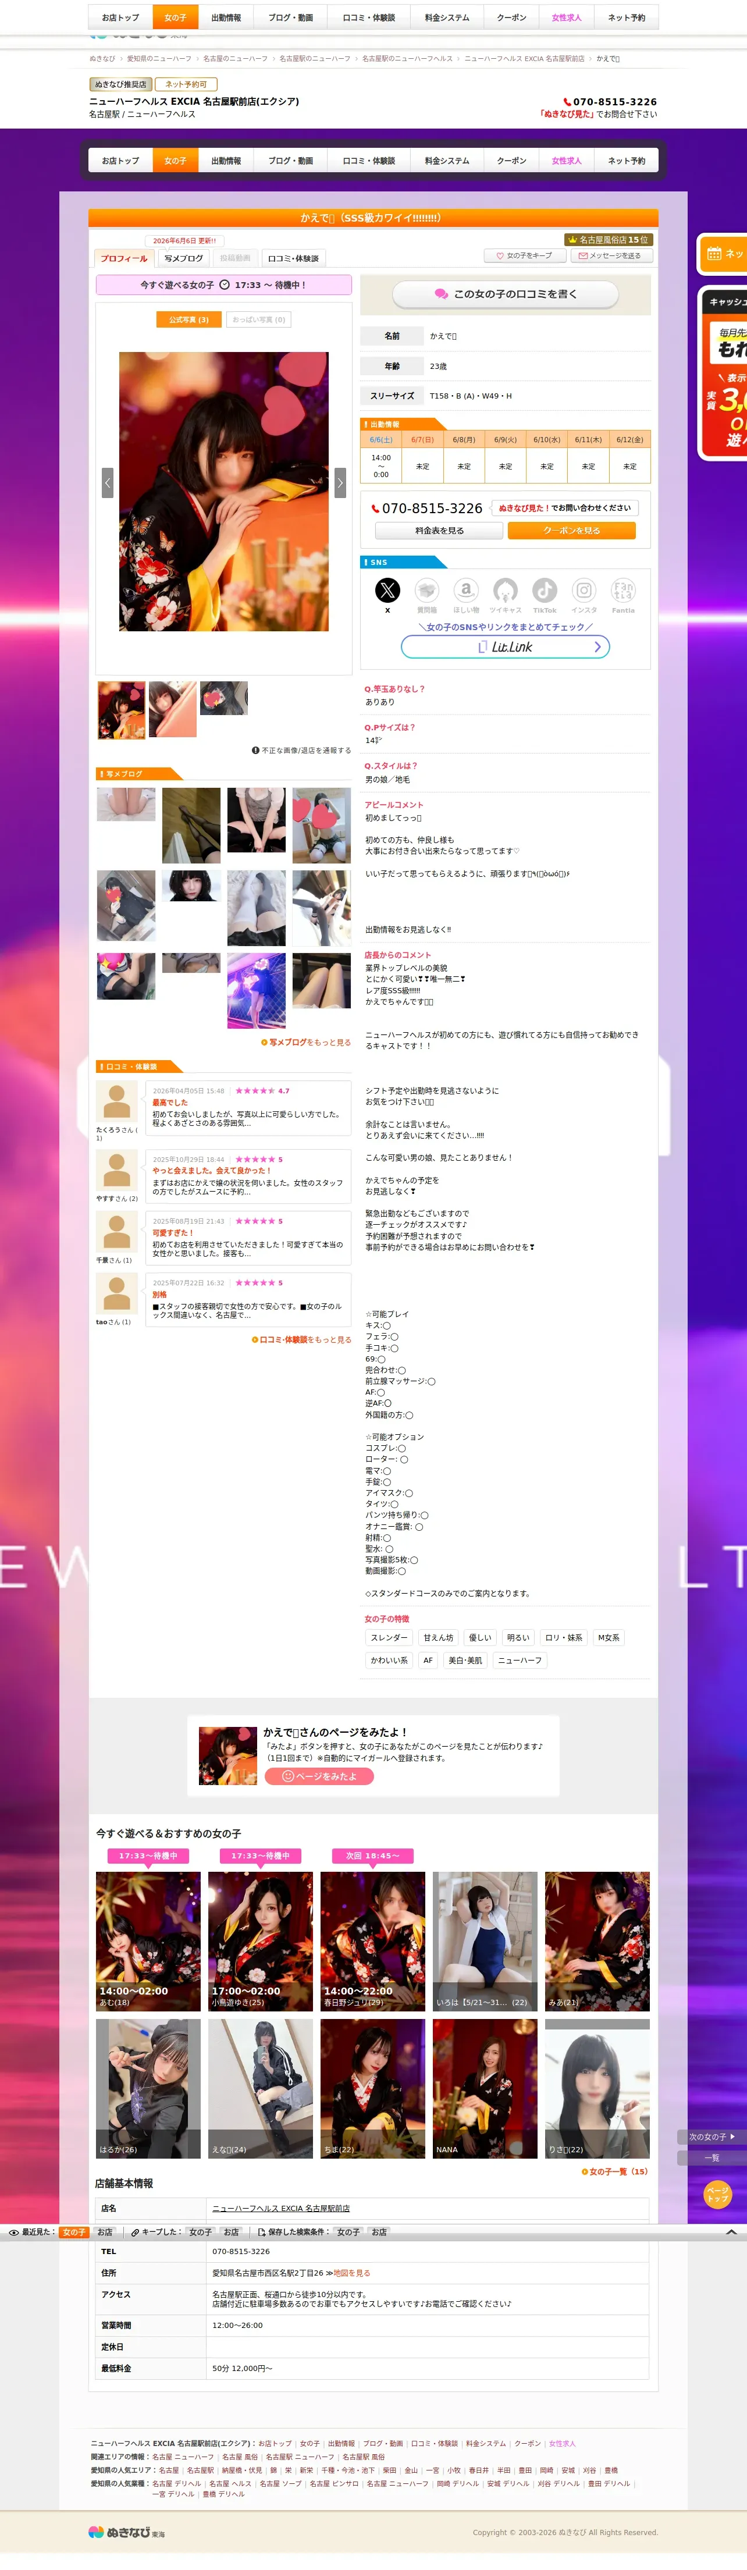This screenshot has width=747, height=2570.
Task: Click the たくろうさん reviewer avatar
Action: [117, 1101]
